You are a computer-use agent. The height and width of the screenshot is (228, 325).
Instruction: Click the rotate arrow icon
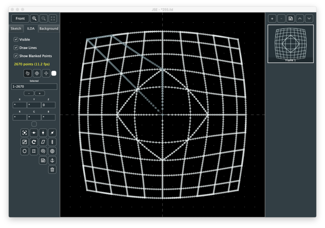coord(34,142)
